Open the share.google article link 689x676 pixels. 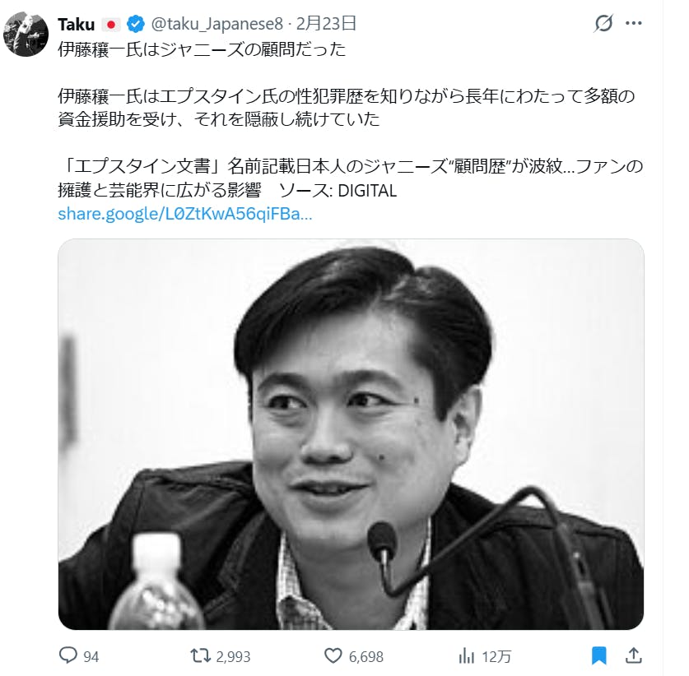pos(185,214)
